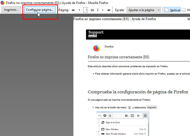This screenshot has width=190, height=136.
Task: Select Vertical page orientation
Action: click(173, 10)
